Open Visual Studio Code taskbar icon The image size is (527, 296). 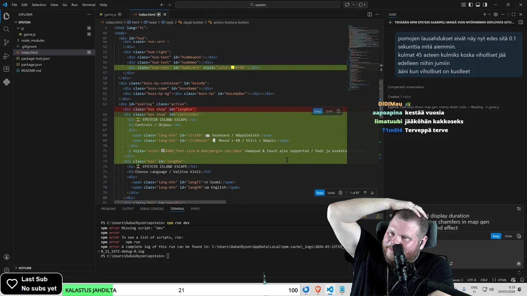click(330, 290)
